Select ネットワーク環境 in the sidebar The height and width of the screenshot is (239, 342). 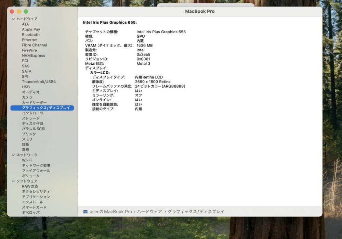pos(36,166)
